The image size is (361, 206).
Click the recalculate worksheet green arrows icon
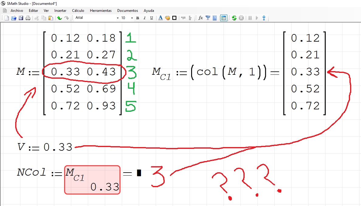coord(234,18)
